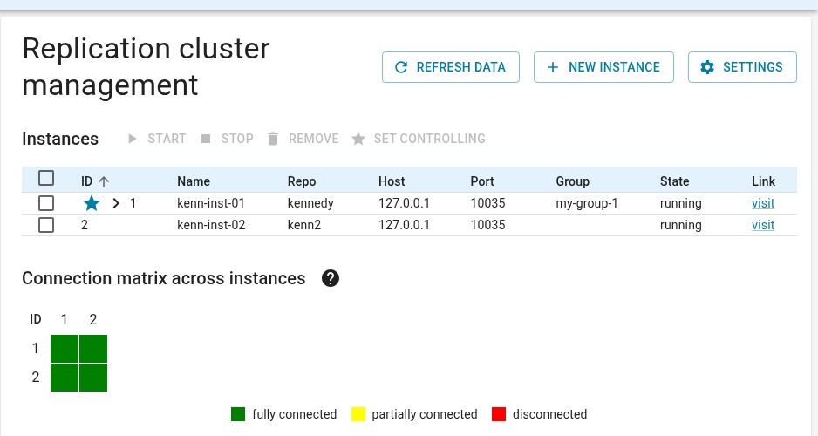Click the Group column header
This screenshot has height=436, width=818.
572,181
